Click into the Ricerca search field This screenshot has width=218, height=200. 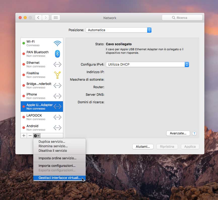coord(182,18)
